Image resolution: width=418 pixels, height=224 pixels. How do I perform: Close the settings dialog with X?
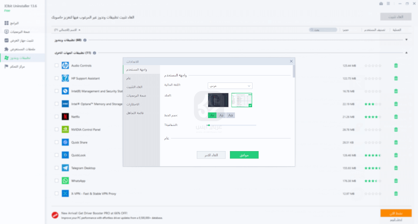291,61
